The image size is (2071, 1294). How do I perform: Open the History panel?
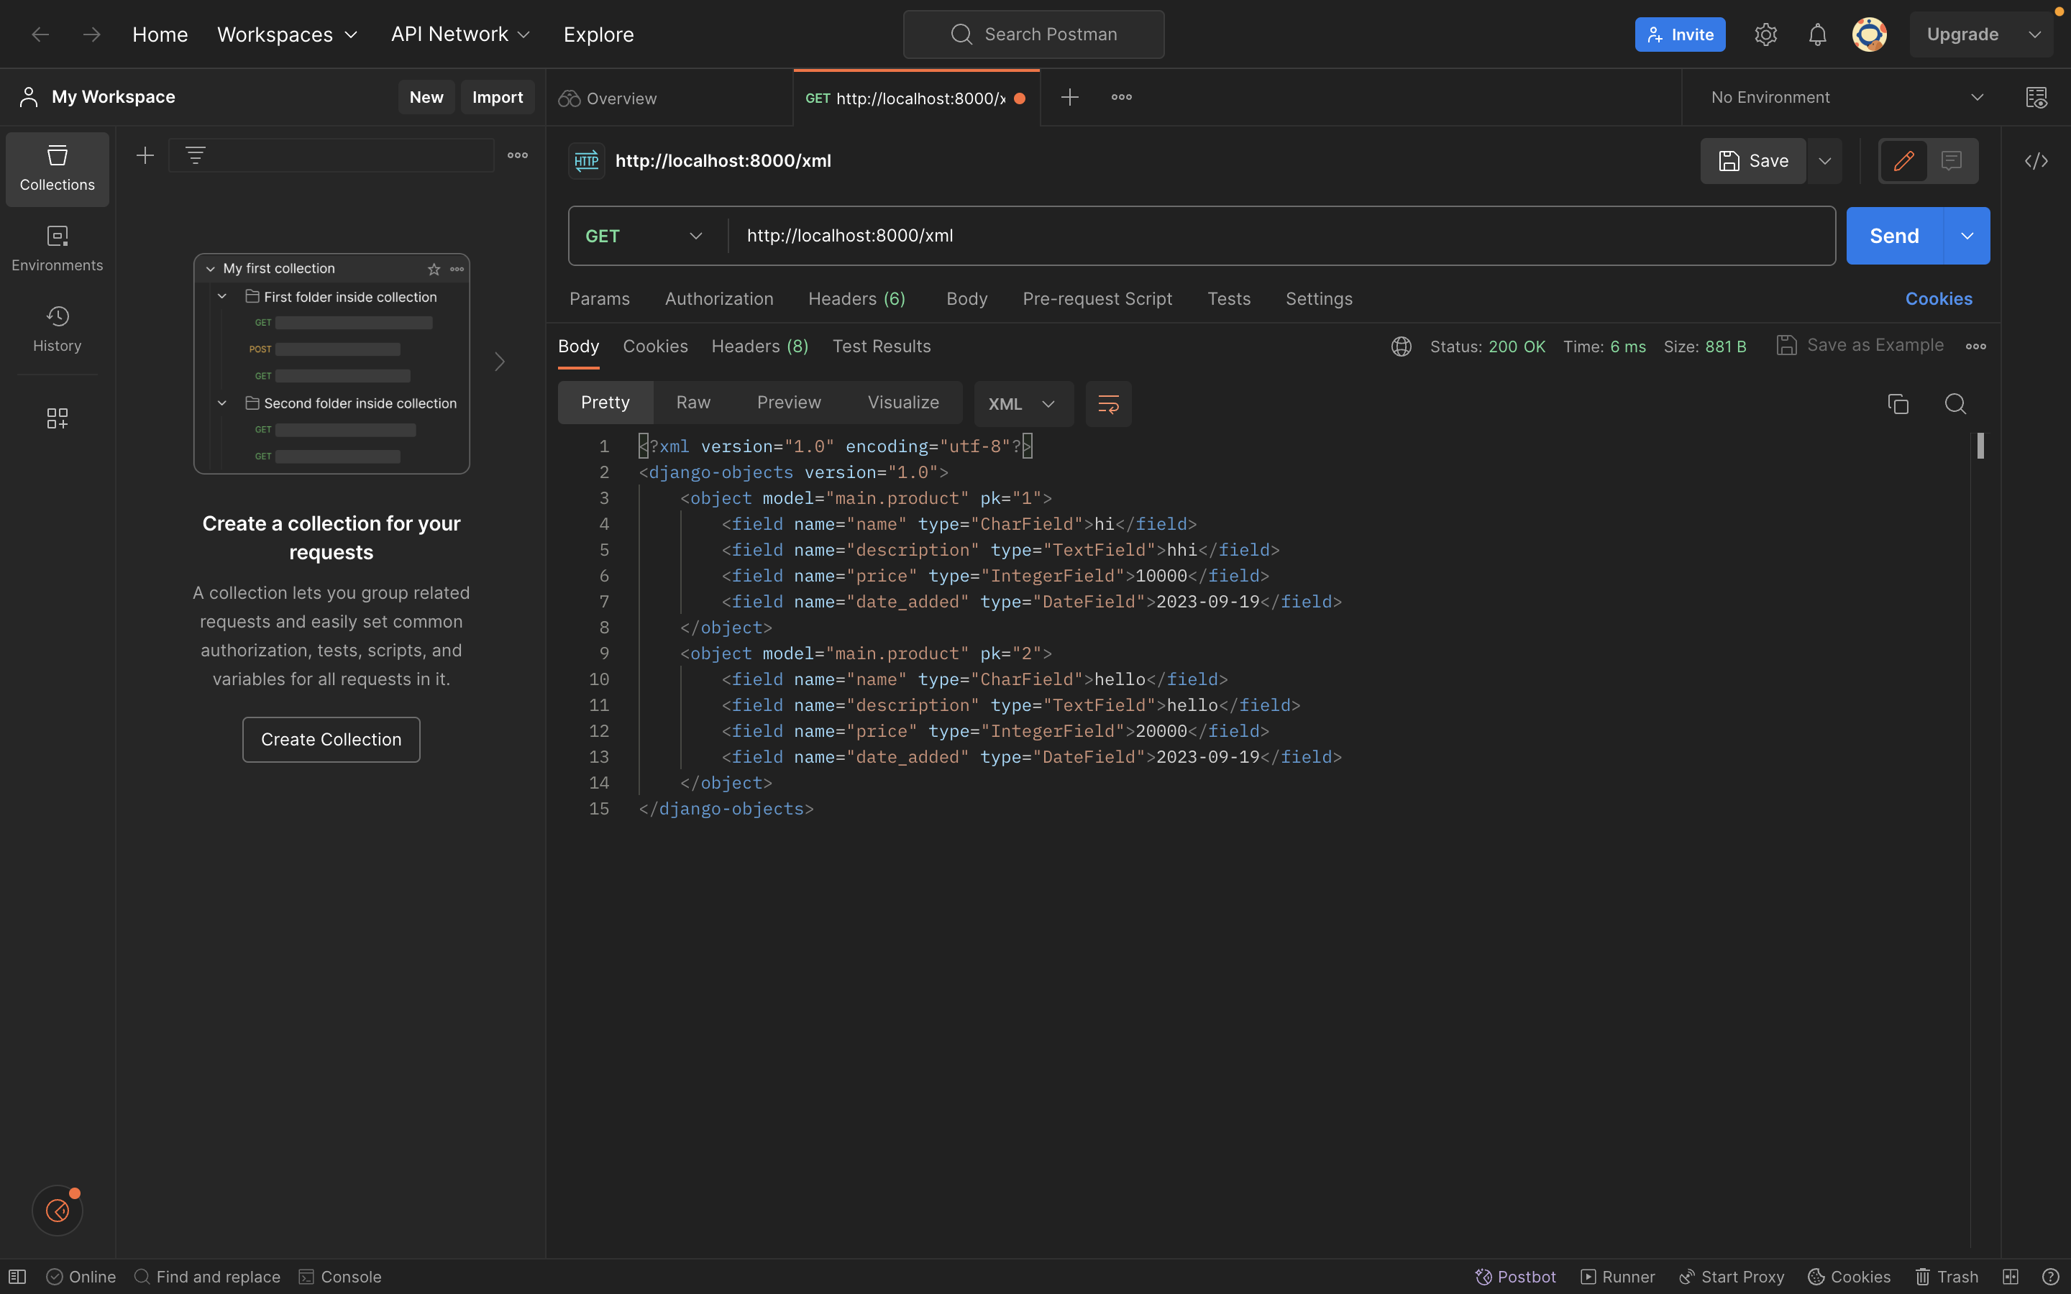[57, 328]
